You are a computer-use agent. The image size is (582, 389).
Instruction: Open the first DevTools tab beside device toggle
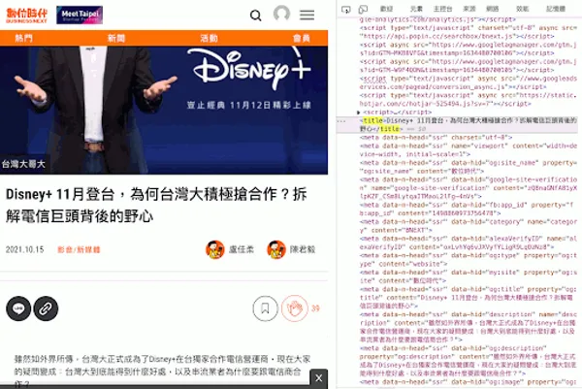(386, 9)
